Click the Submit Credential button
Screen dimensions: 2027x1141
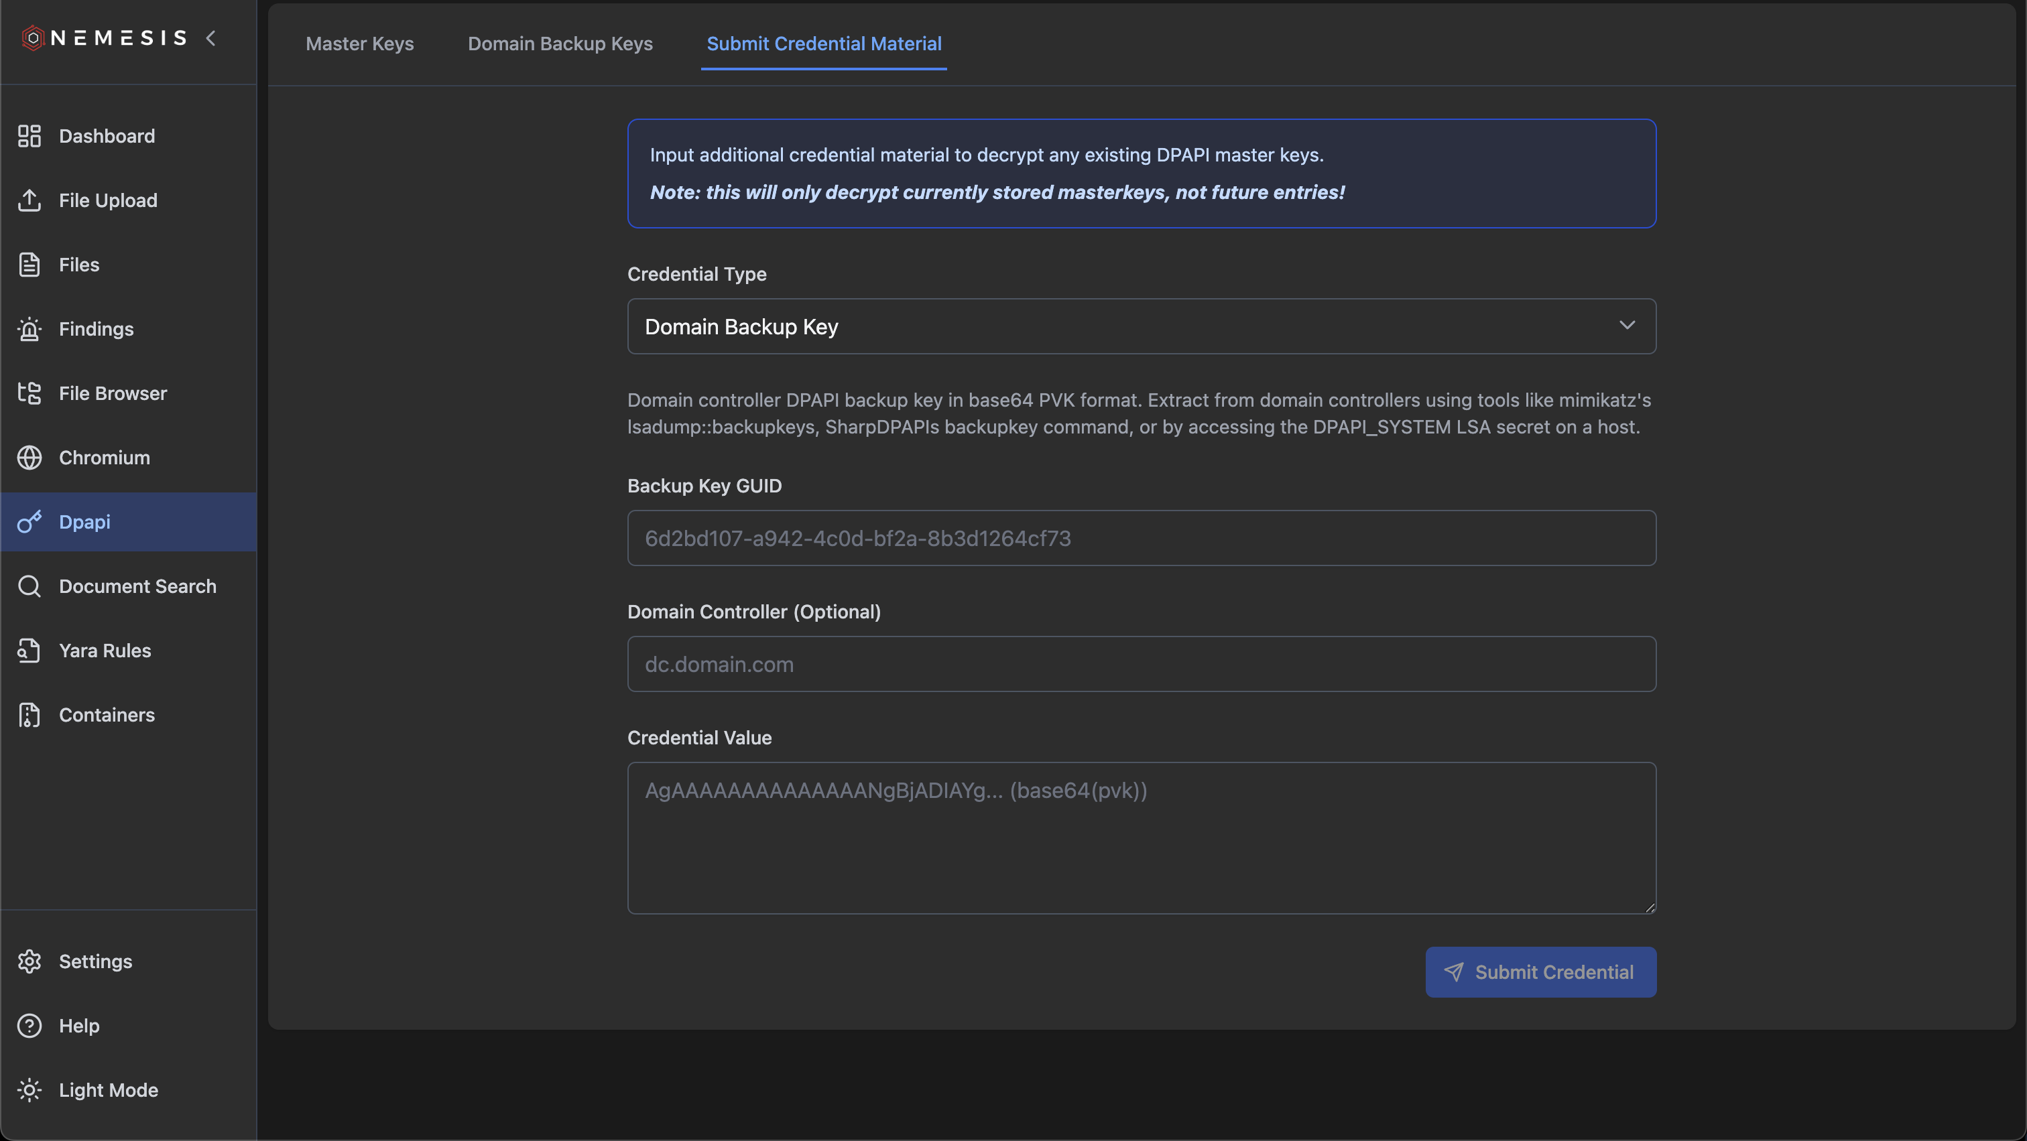[1540, 971]
